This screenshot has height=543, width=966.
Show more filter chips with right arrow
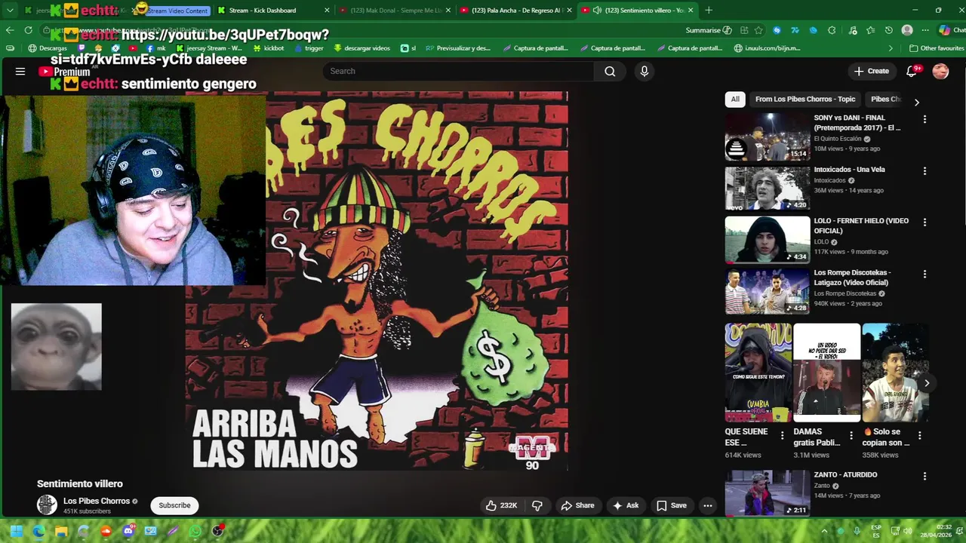[x=916, y=102]
